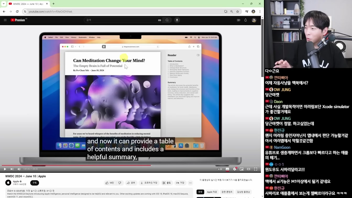This screenshot has height=198, width=352.
Task: Like the video with 18만 thumbs up
Action: [x=110, y=183]
